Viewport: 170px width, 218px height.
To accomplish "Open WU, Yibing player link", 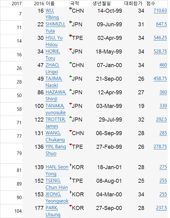I will [x=52, y=14].
